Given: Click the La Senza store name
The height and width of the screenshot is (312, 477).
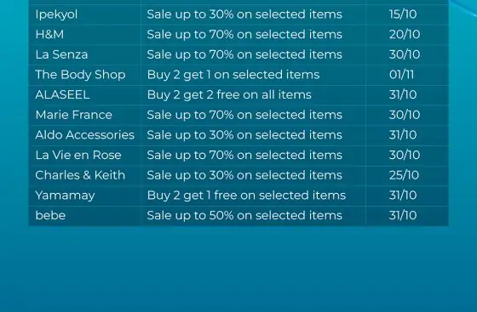Looking at the screenshot, I should point(61,54).
